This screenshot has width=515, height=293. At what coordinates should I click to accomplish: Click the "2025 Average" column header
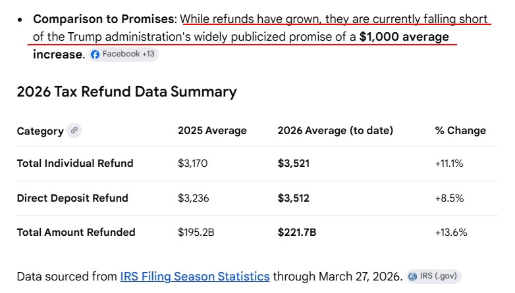pos(212,131)
